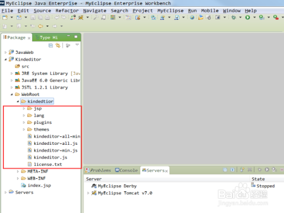The height and width of the screenshot is (213, 284).
Task: Click the Debug bug toolbar icon
Action: (x=233, y=18)
